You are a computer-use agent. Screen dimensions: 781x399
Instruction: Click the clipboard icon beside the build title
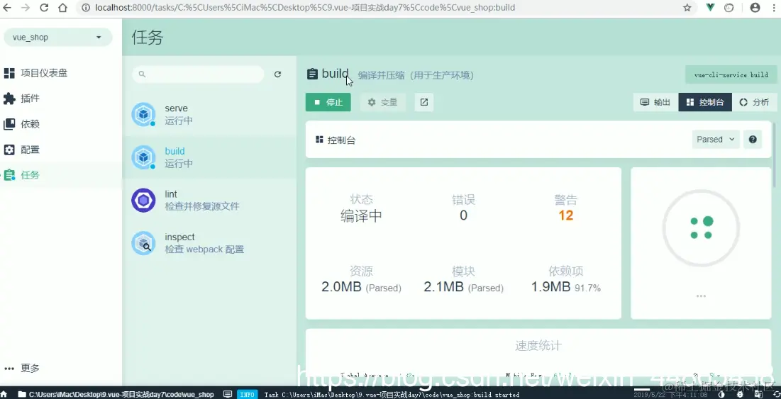(x=312, y=74)
